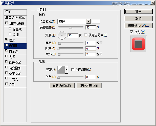Focus the 距离 field showing 4
The image size is (156, 126).
point(91,43)
